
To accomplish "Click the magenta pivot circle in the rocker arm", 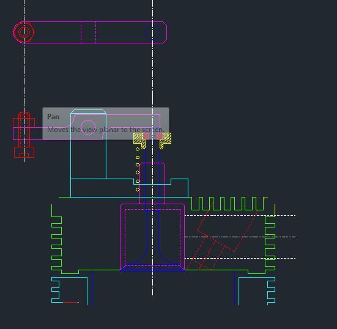I will (88, 127).
